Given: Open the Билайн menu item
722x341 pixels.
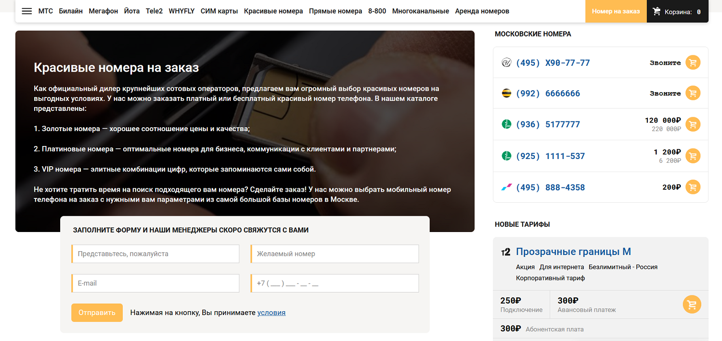Looking at the screenshot, I should pos(71,11).
